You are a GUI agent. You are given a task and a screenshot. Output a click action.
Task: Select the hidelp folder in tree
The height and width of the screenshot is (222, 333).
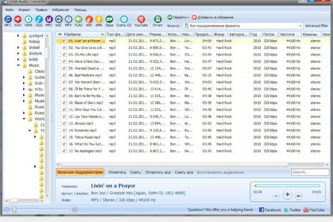[34, 42]
